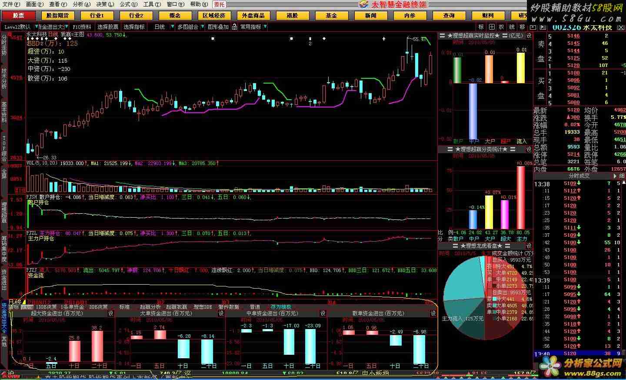The image size is (626, 380).
Task: Click the window restore panel icon
Action: (533, 27)
